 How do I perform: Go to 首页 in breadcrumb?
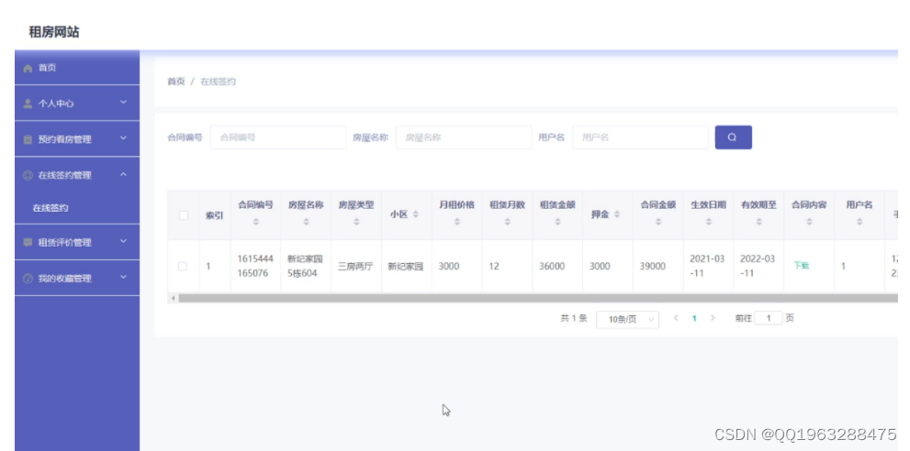[176, 82]
